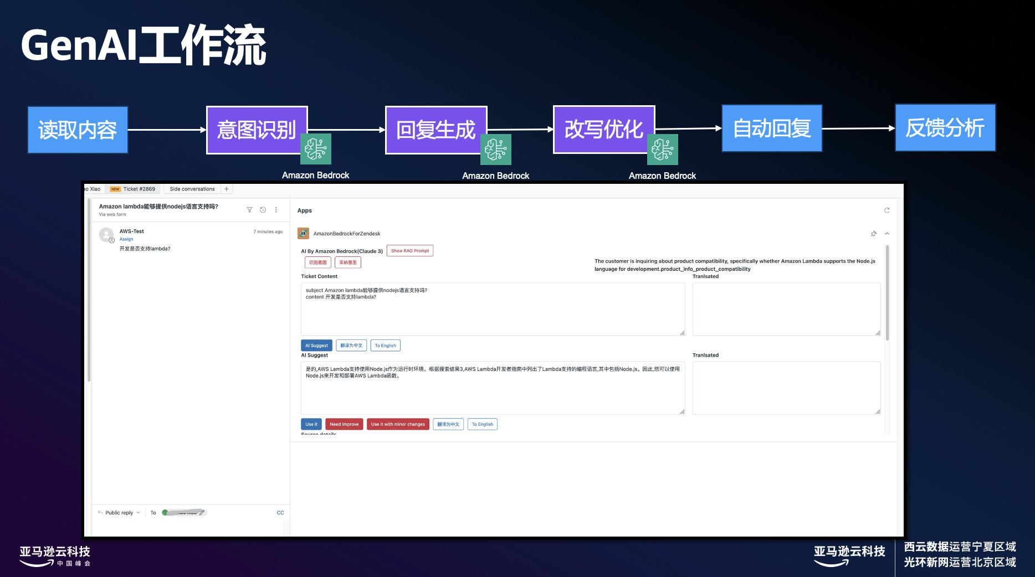This screenshot has height=577, width=1035.
Task: Click the conversation pane left scrollbar
Action: (89, 291)
